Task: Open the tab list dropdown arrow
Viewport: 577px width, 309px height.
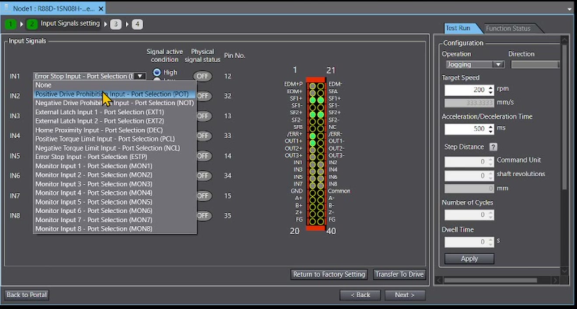Action: click(570, 9)
